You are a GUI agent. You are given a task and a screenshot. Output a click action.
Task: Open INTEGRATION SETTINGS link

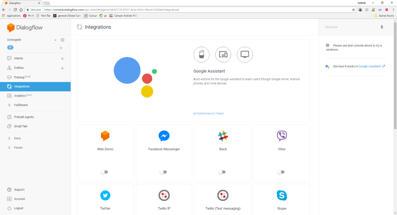(x=208, y=114)
